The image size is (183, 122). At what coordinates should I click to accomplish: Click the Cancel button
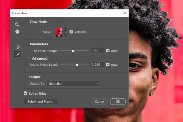(99, 102)
